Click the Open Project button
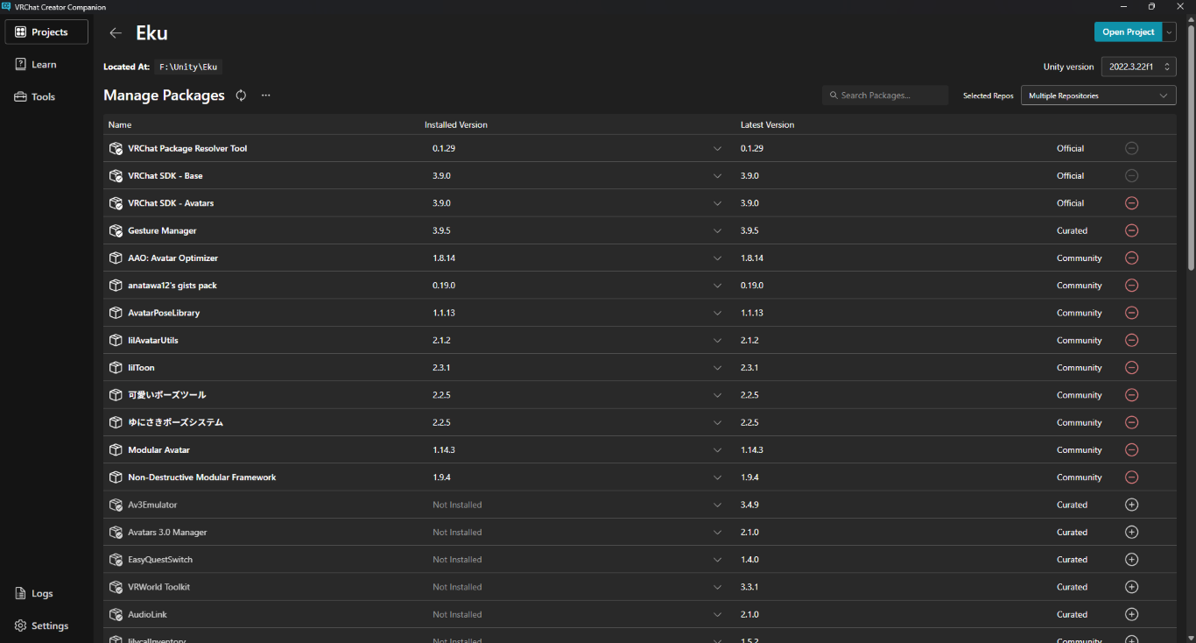Viewport: 1196px width, 643px height. point(1128,32)
